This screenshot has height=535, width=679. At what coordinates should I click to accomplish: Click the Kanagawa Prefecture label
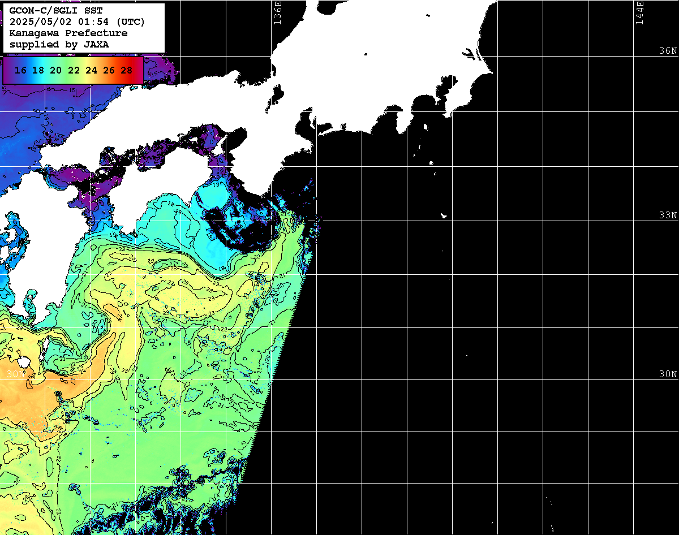68,33
